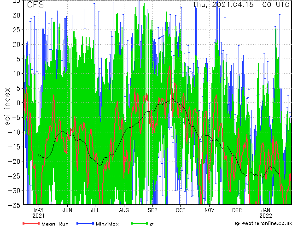Click the 30 y-axis value
The height and width of the screenshot is (226, 292).
coord(17,15)
